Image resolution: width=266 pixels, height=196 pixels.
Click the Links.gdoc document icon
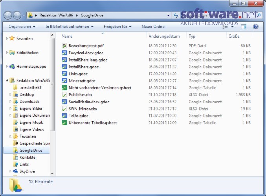click(64, 74)
